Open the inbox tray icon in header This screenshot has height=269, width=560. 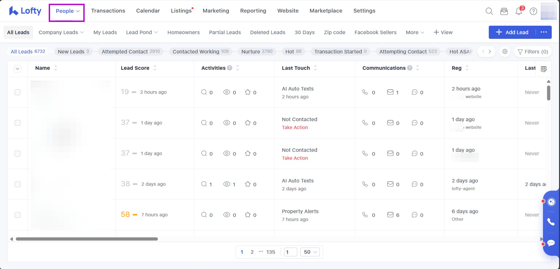[x=504, y=11]
